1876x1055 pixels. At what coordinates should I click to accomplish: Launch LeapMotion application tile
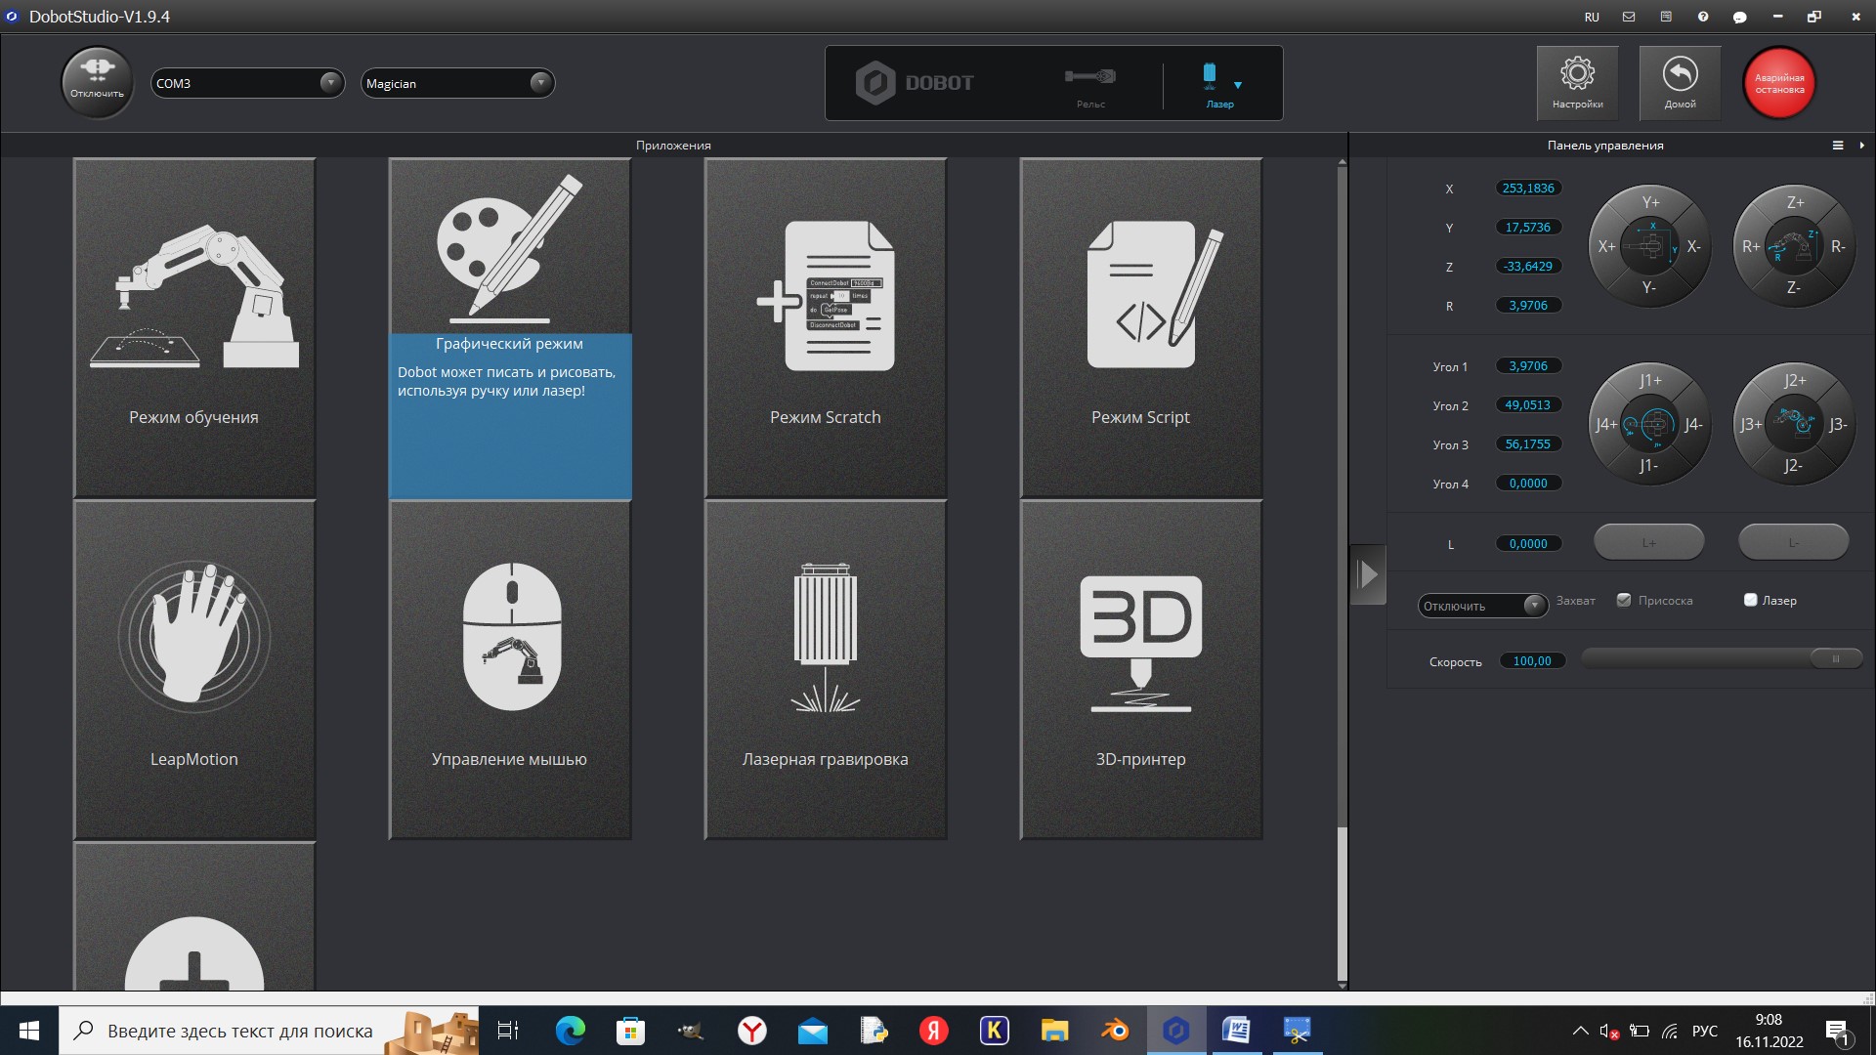pos(194,670)
